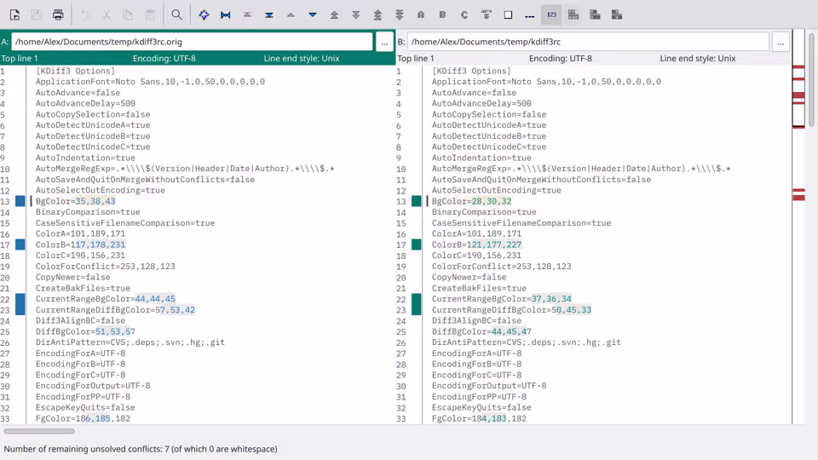Image resolution: width=818 pixels, height=460 pixels.
Task: Click 'Line end style: Unix' label of pane B
Action: click(x=698, y=59)
